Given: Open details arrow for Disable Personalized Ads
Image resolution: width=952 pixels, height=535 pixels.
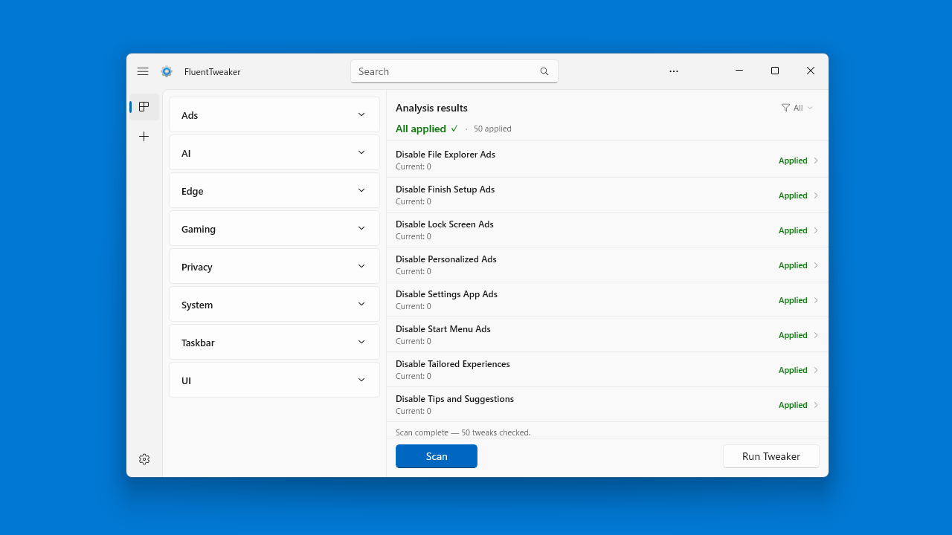Looking at the screenshot, I should pos(816,265).
